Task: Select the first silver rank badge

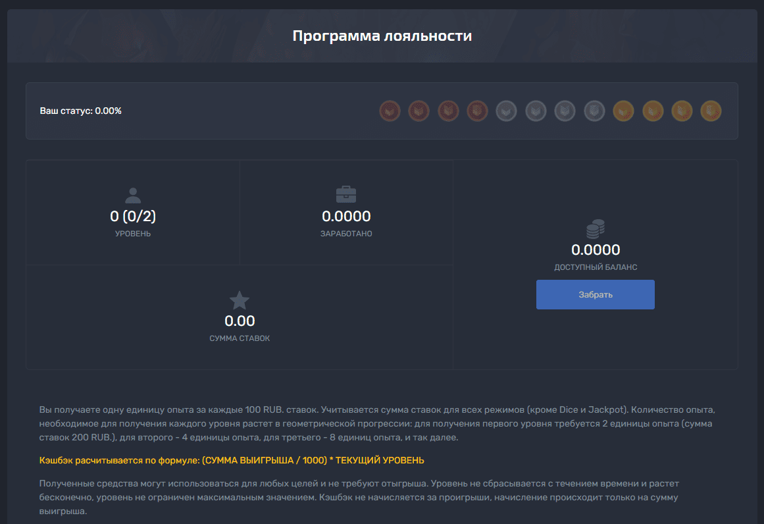Action: click(x=506, y=111)
